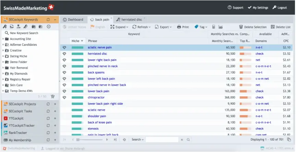
Task: Toggle diamond for herniated disc row
Action: click(64, 54)
